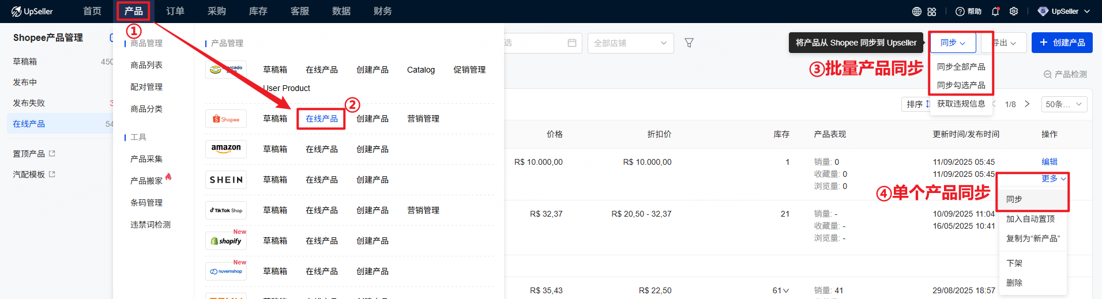Click the filter funnel icon
Image resolution: width=1102 pixels, height=299 pixels.
tap(689, 43)
